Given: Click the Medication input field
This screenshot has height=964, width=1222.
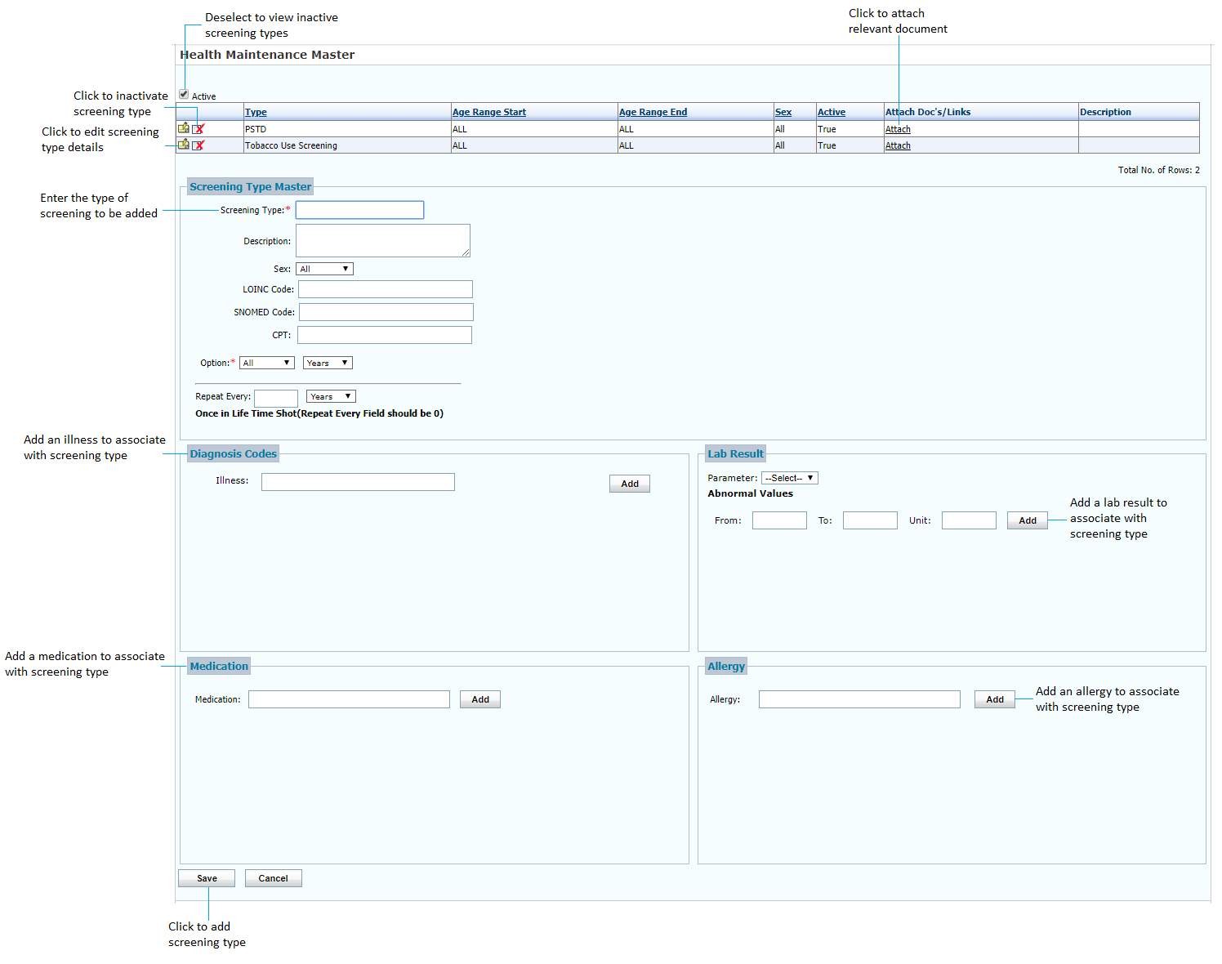Looking at the screenshot, I should click(x=349, y=699).
